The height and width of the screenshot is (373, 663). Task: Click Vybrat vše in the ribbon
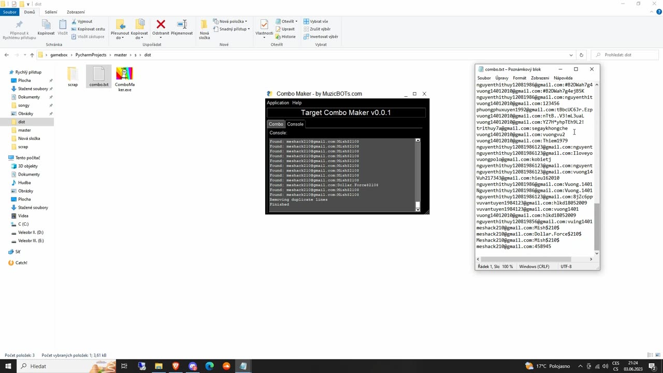pos(316,21)
